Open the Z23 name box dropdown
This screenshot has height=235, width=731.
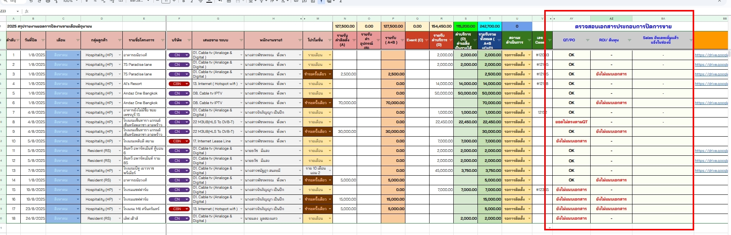pyautogui.click(x=18, y=11)
